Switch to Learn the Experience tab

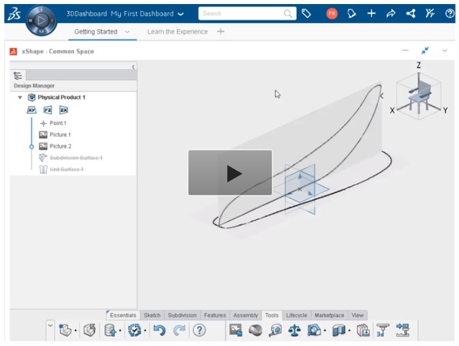point(177,32)
